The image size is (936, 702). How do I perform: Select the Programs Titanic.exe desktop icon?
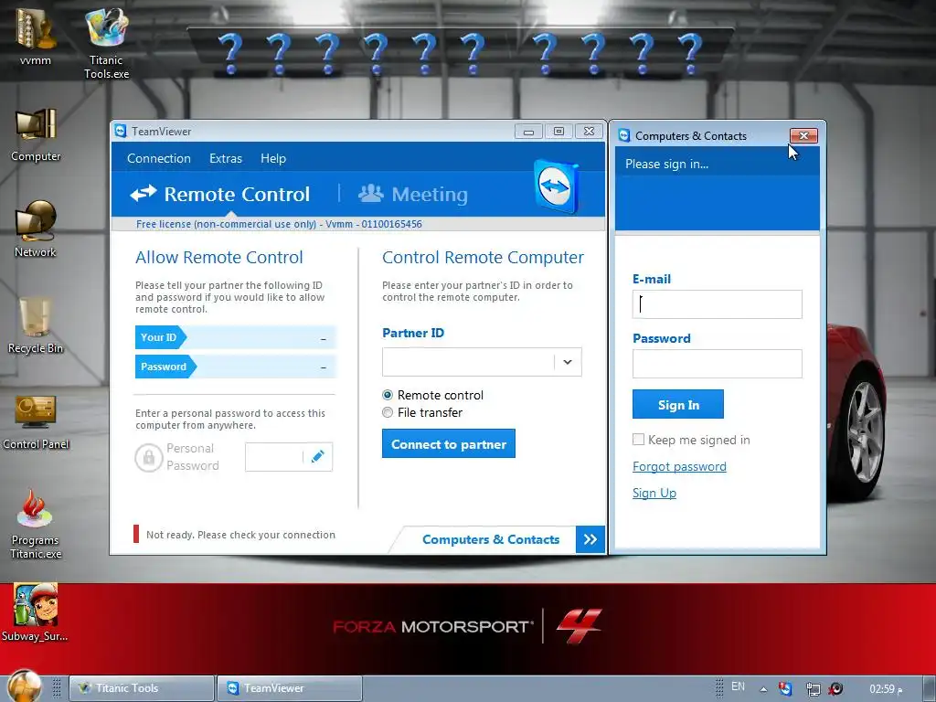click(x=36, y=524)
